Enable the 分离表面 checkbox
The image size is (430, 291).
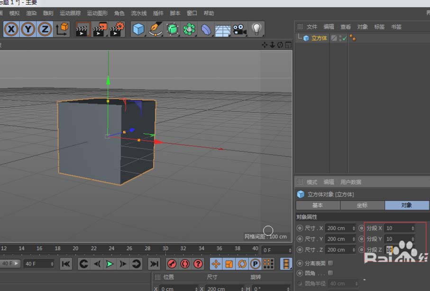click(x=330, y=263)
